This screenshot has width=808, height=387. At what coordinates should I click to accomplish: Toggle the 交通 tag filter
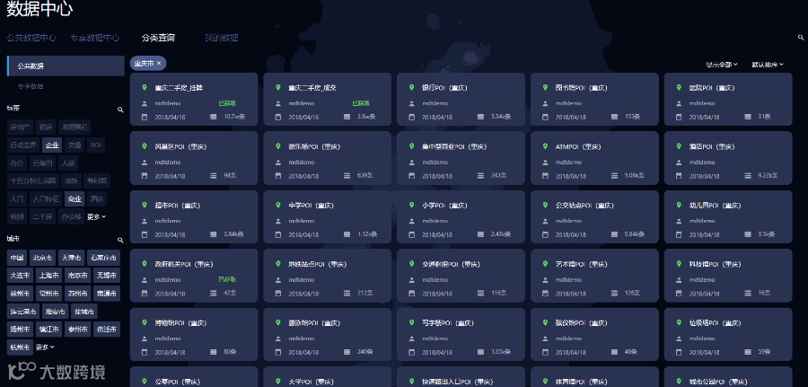pos(75,145)
